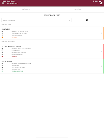
Task: Tap the VINC amb COTXE attendance status
Action: [17, 71]
